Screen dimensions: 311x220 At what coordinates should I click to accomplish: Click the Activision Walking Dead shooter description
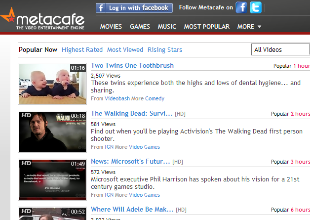coord(197,135)
